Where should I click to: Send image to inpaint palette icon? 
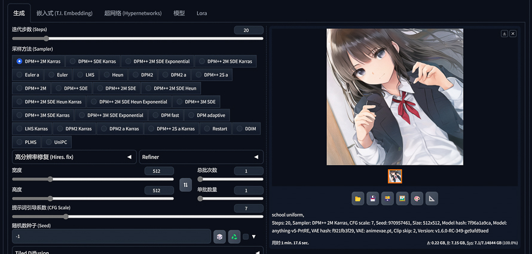point(417,199)
